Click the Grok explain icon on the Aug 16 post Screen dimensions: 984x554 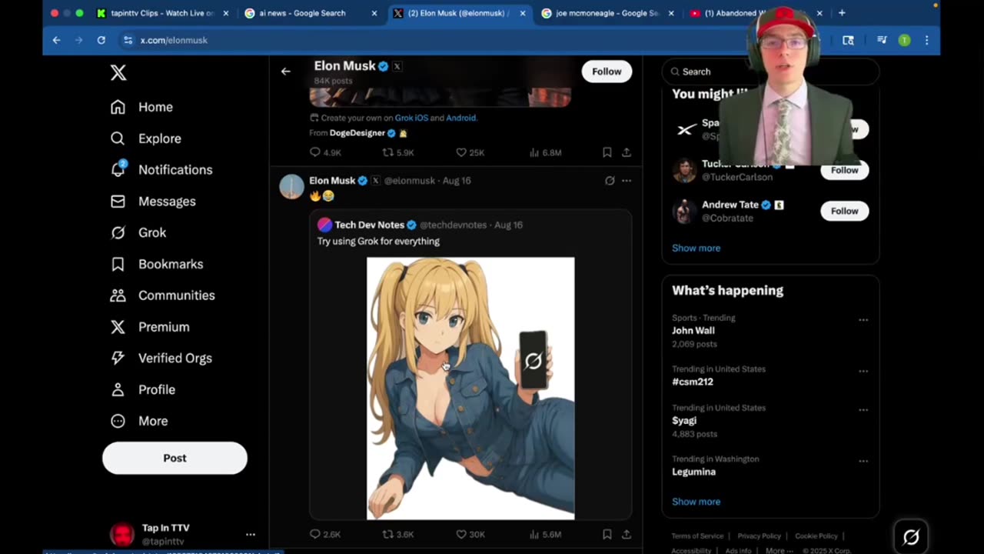[610, 181]
